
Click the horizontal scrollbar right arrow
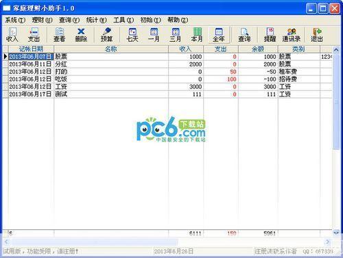coord(328,242)
